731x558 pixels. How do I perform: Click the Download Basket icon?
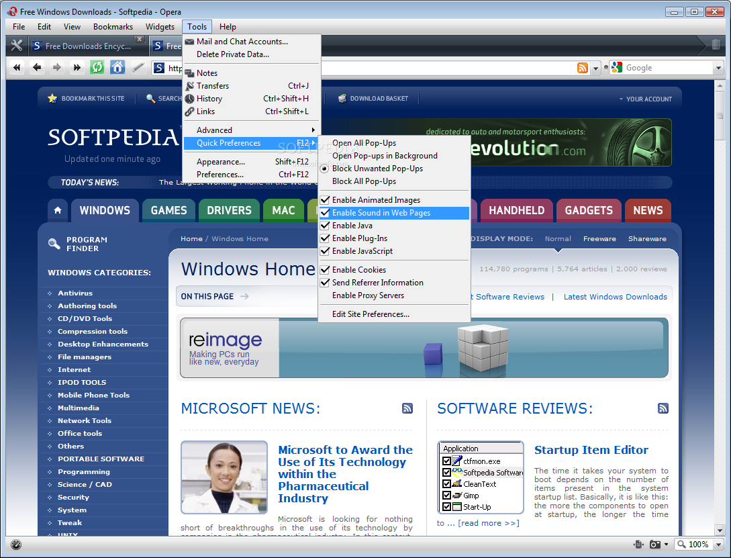point(342,98)
